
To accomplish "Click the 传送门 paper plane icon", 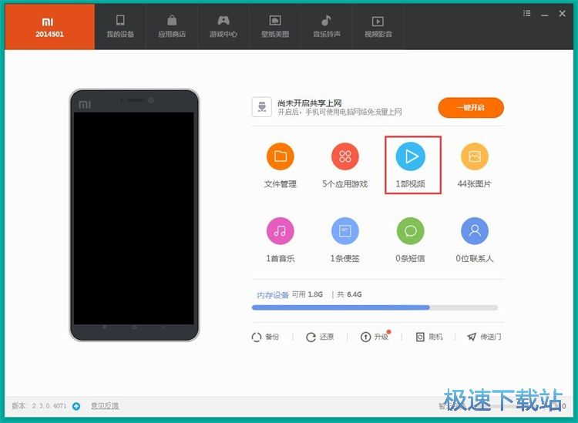I will [472, 337].
